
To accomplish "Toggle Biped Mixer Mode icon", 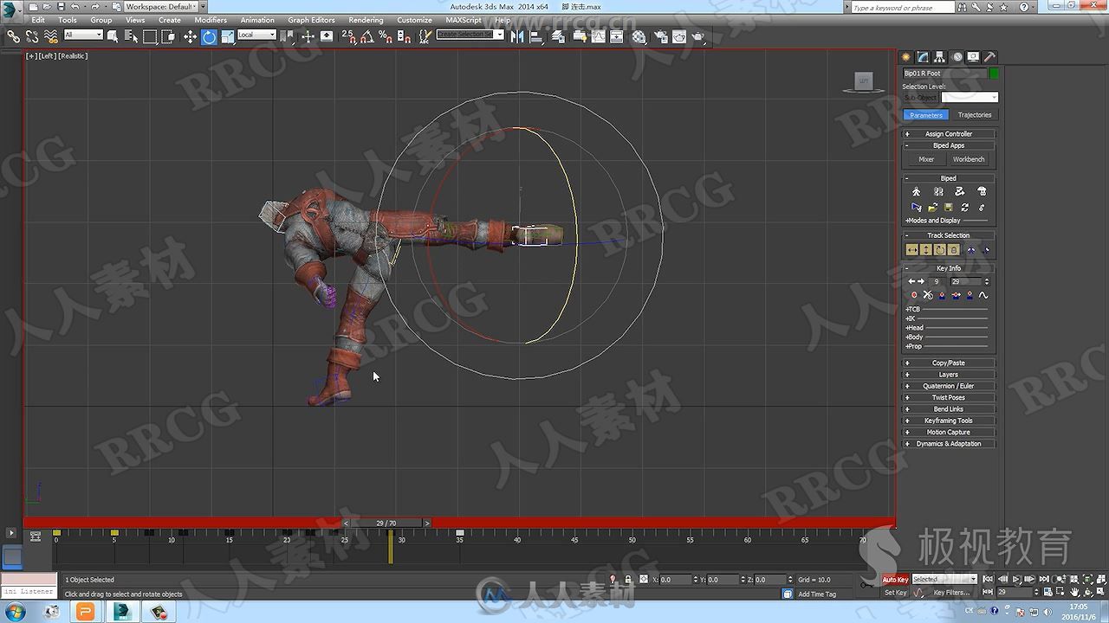I will pos(982,191).
